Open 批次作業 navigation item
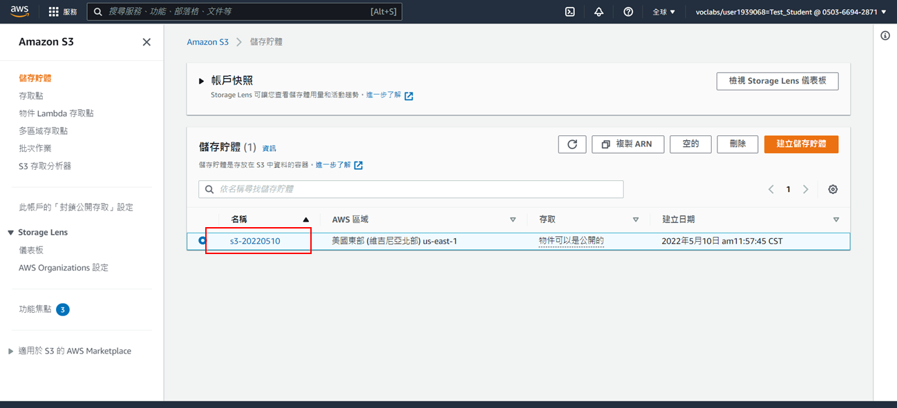Viewport: 897px width, 408px height. pos(35,148)
